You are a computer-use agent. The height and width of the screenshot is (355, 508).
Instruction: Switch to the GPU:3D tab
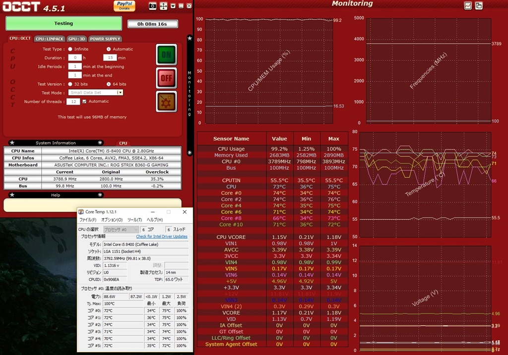77,39
